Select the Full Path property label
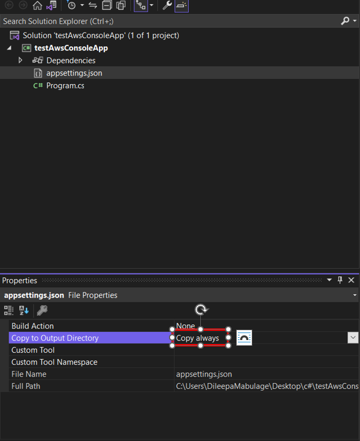 click(25, 386)
